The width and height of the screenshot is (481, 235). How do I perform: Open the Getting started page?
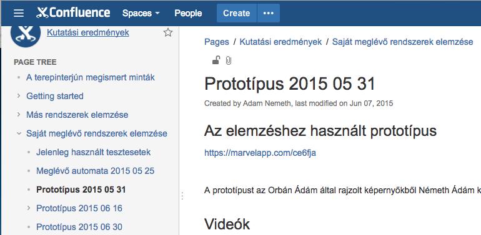pos(54,96)
